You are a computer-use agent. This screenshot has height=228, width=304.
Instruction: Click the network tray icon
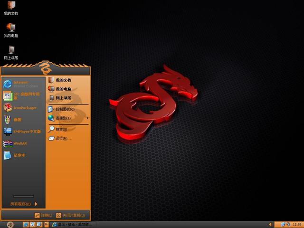point(283,225)
